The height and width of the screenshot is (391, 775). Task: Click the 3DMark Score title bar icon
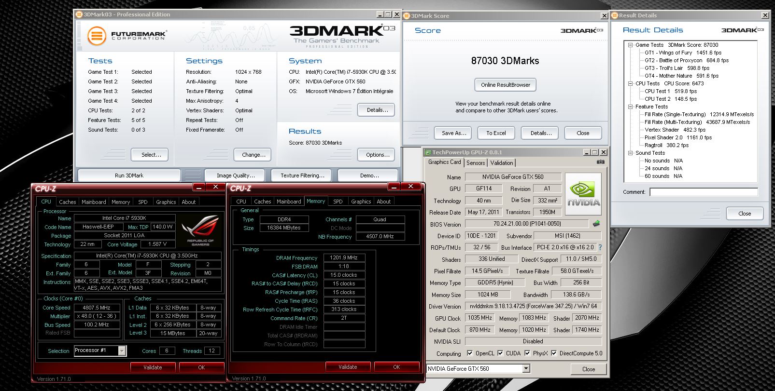407,15
